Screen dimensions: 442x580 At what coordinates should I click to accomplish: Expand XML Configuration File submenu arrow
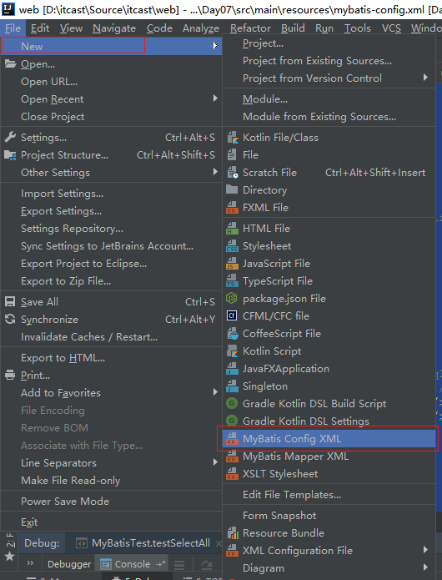425,550
